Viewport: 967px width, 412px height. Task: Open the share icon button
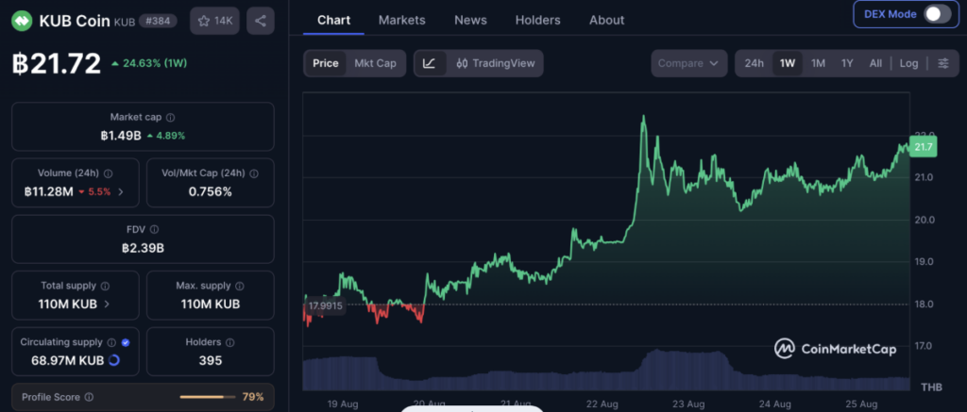coord(261,21)
